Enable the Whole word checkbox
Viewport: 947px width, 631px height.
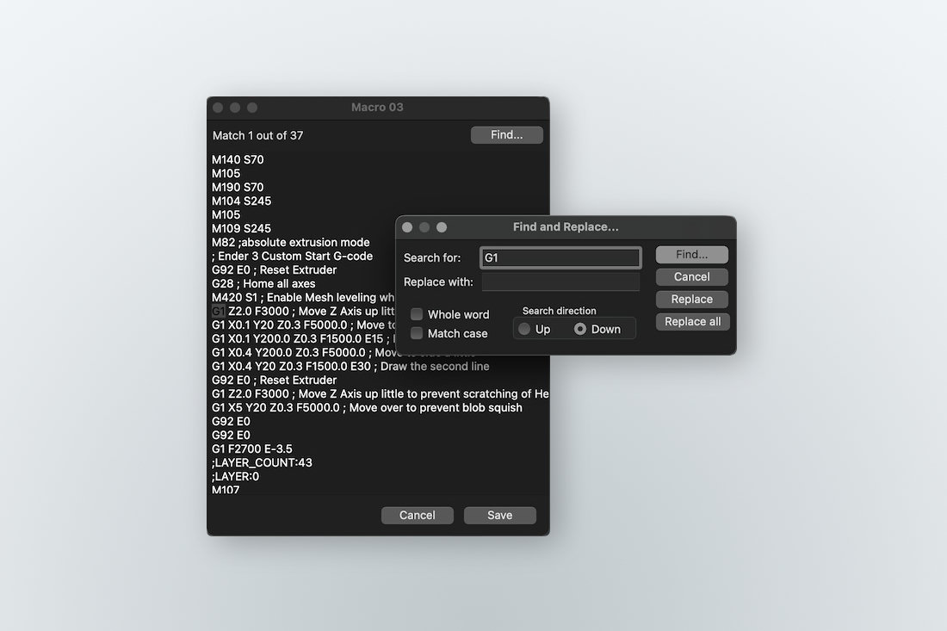click(417, 314)
